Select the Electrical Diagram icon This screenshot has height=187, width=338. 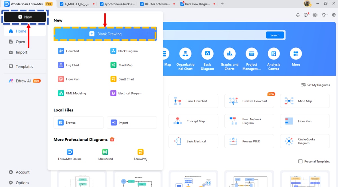(x=113, y=93)
